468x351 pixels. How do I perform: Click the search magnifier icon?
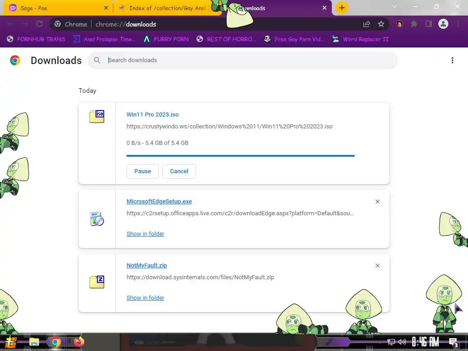[97, 60]
